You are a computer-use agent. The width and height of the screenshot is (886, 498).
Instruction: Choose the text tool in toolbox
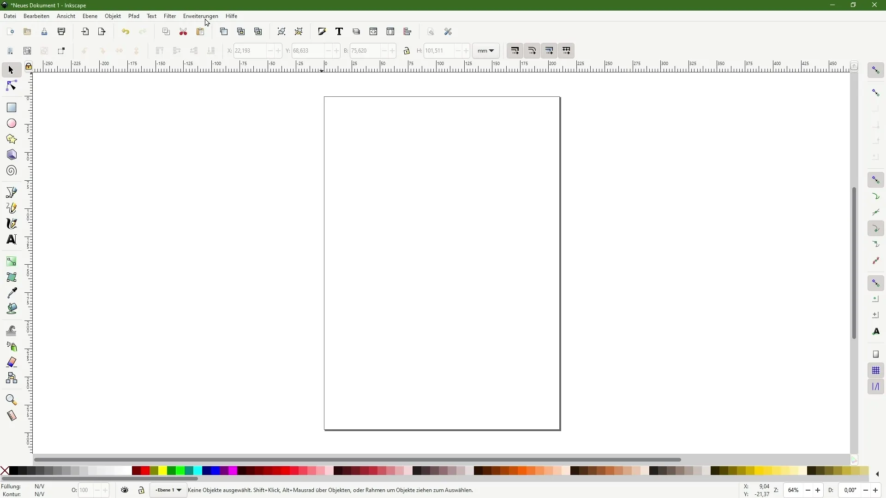click(x=11, y=239)
